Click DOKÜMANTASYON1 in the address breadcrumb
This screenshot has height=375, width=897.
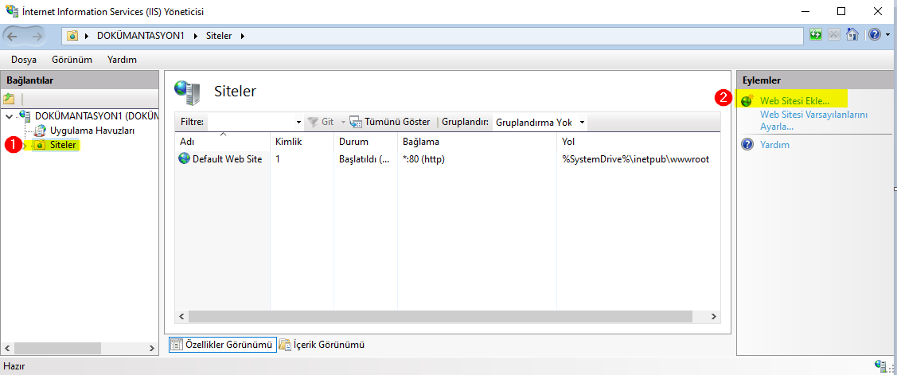[140, 36]
